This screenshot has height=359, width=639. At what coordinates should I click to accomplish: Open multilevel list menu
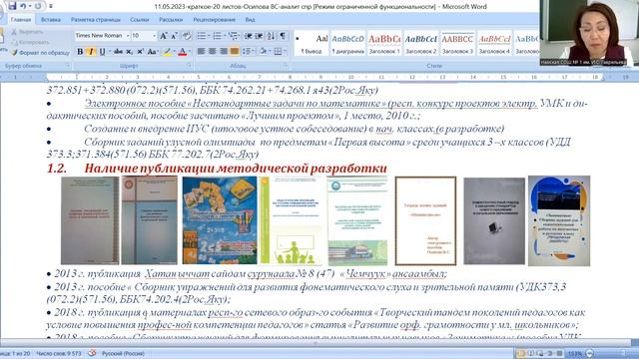(233, 36)
